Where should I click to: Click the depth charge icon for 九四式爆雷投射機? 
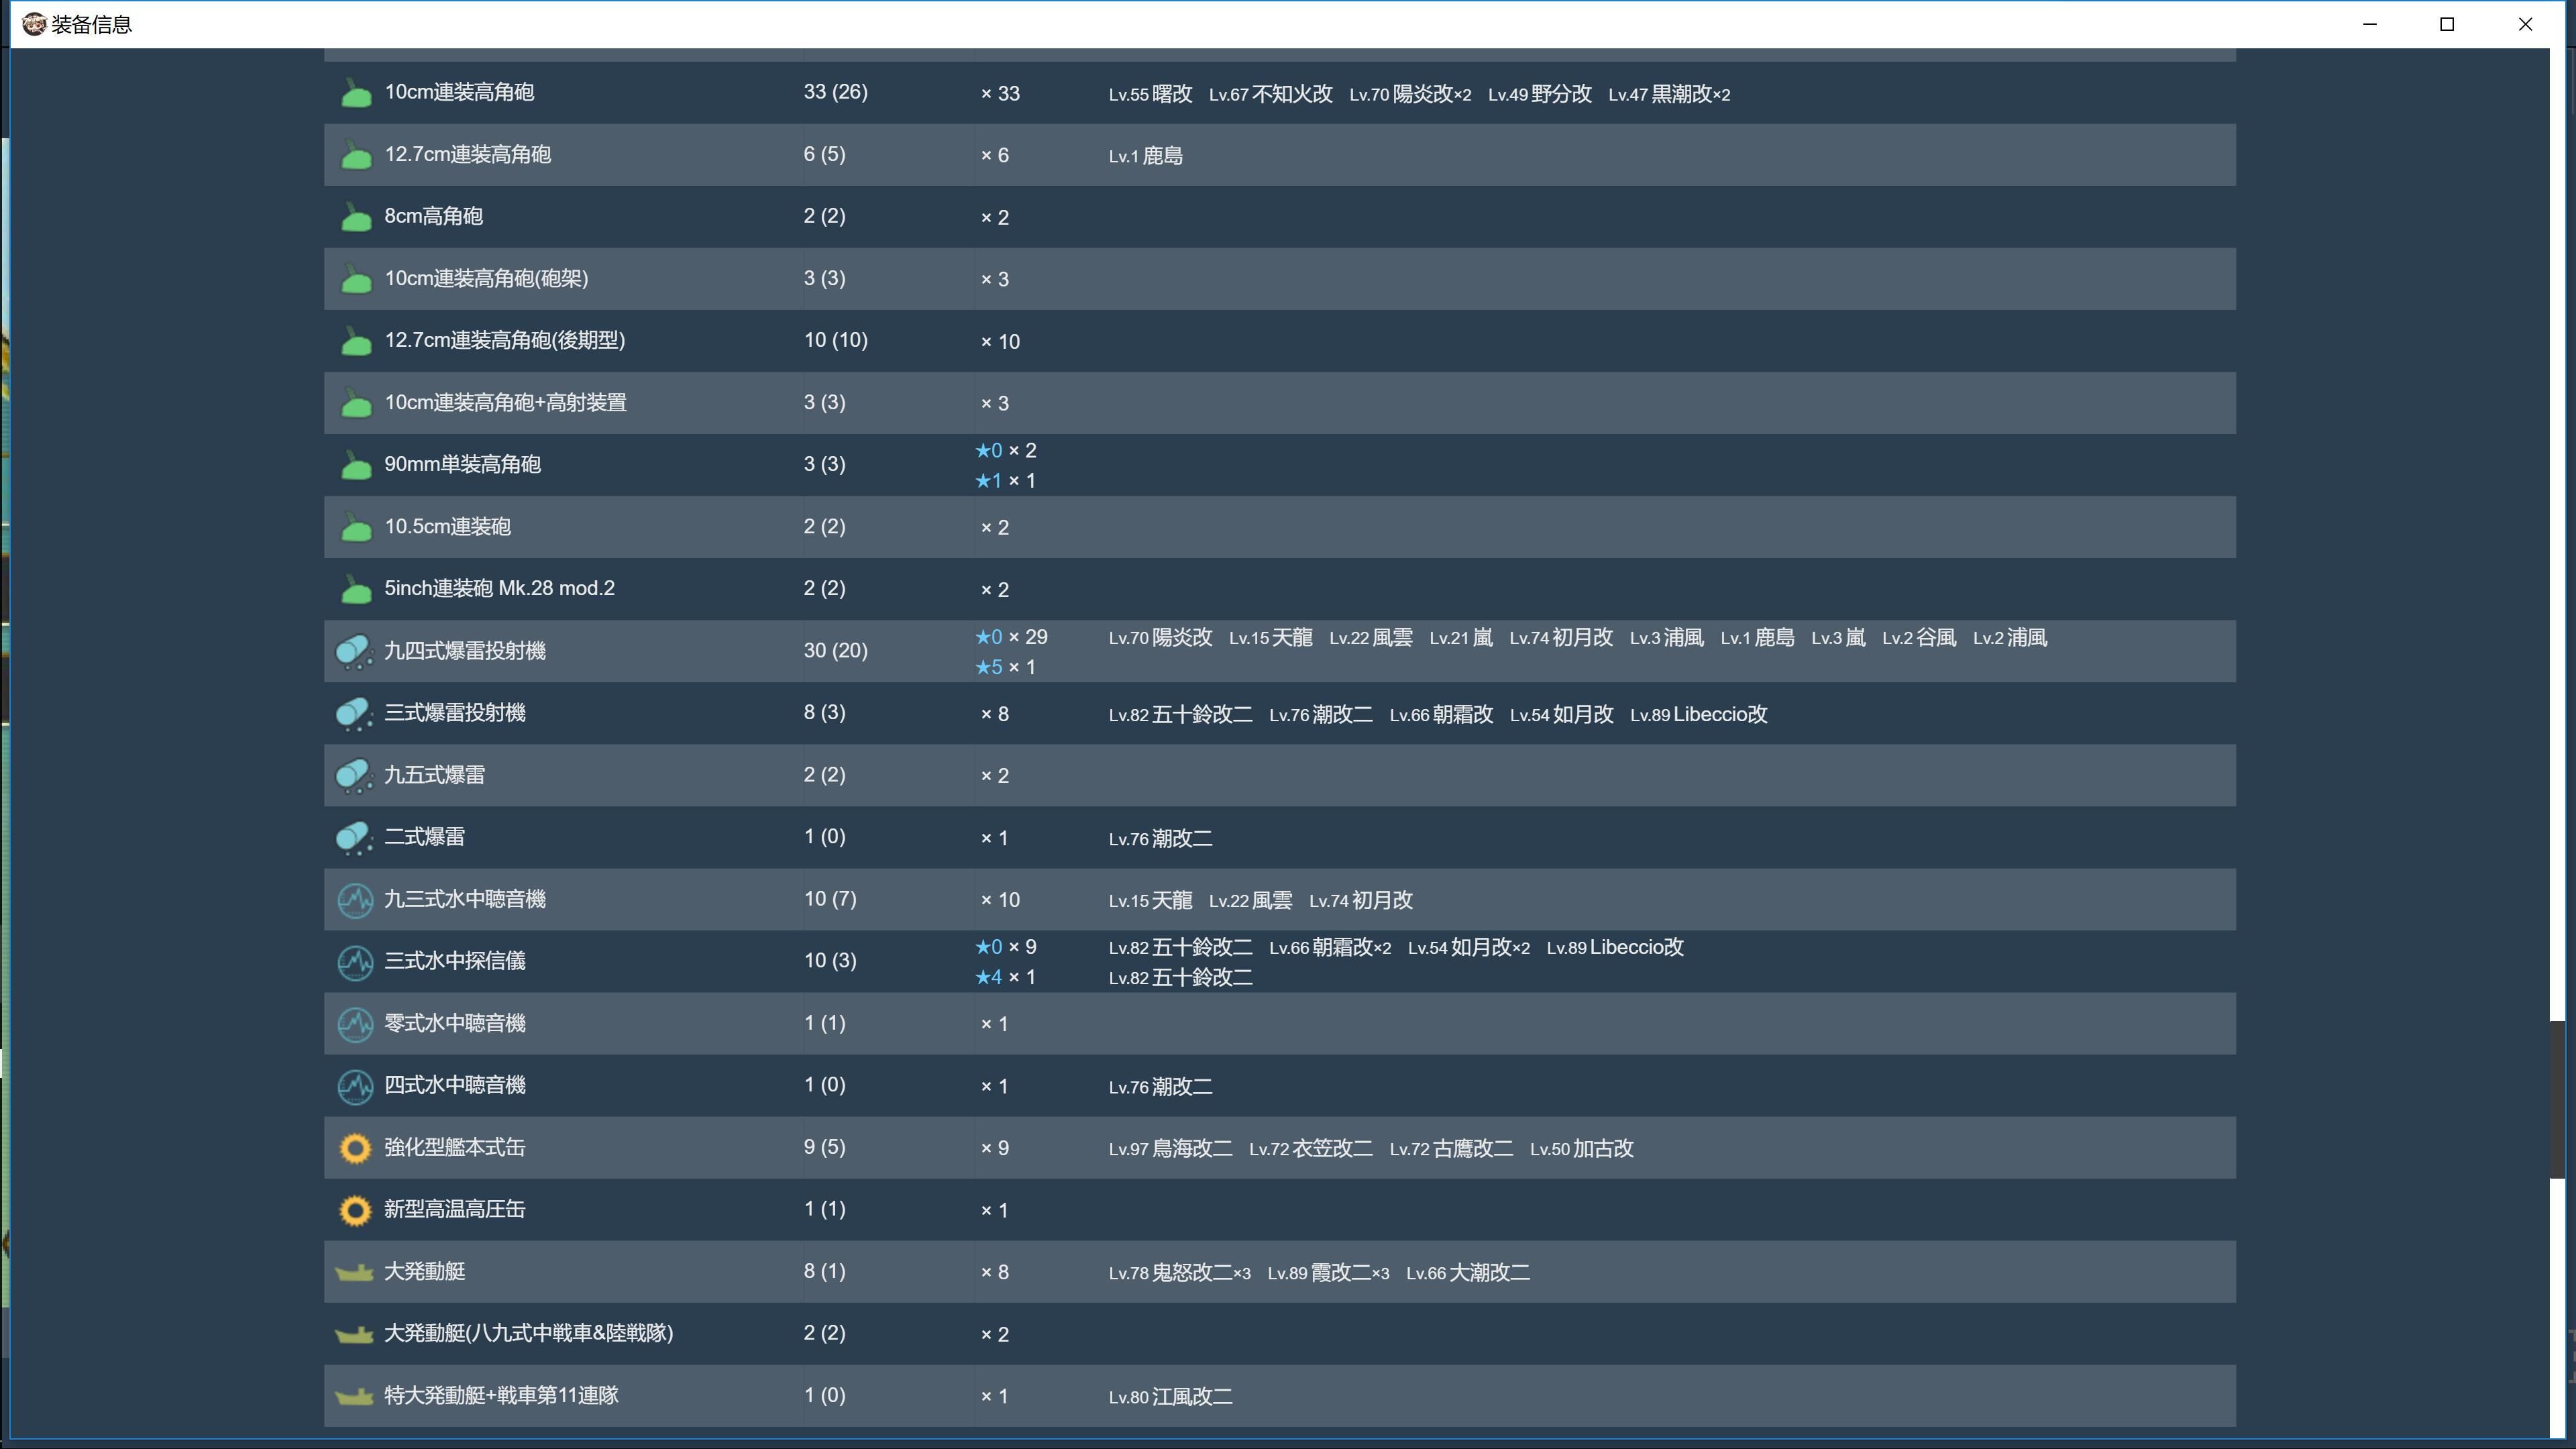pyautogui.click(x=354, y=652)
